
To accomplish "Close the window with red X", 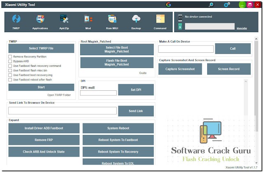I will (258, 5).
